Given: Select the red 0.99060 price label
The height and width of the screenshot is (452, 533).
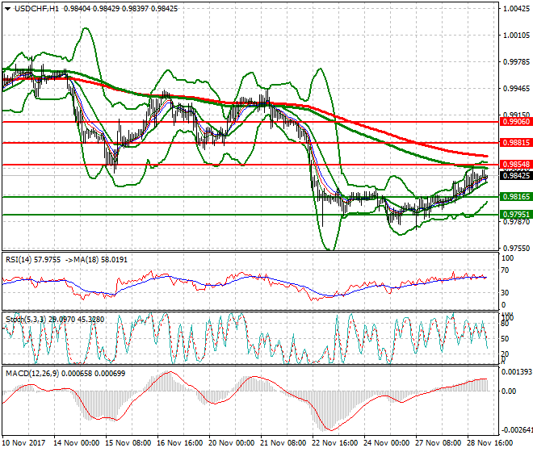Looking at the screenshot, I should [x=515, y=121].
